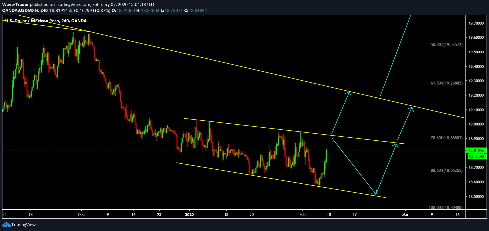Click the OANDA:USDMXN symbol label
The image size is (489, 231).
20,10
